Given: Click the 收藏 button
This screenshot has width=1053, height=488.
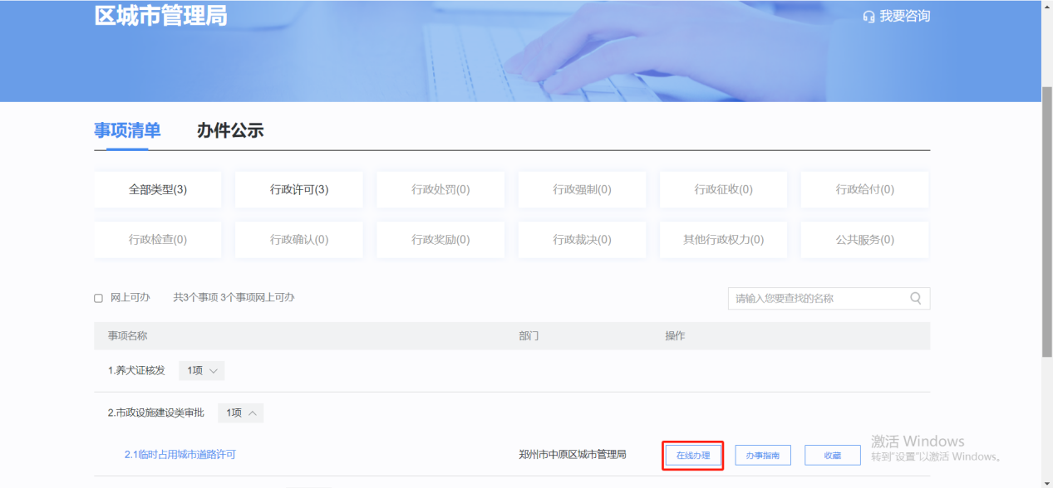Looking at the screenshot, I should pyautogui.click(x=832, y=455).
